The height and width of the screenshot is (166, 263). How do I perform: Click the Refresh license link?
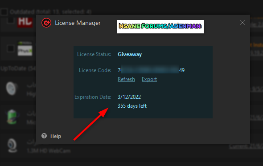coord(126,79)
